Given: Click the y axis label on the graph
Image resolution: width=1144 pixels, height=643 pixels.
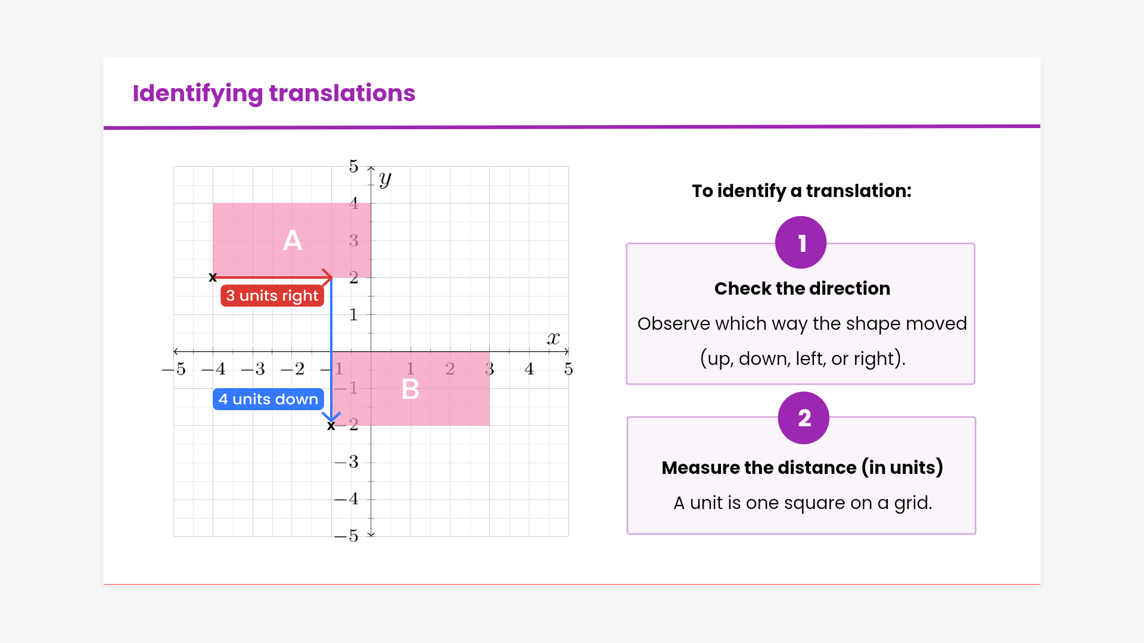Looking at the screenshot, I should 385,179.
